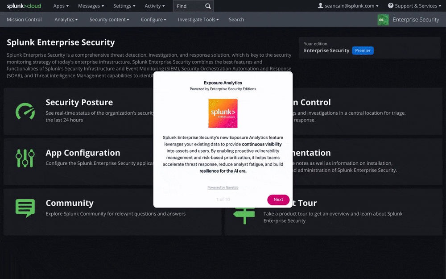The image size is (446, 279).
Task: Open the Apps dropdown menu
Action: tap(61, 6)
